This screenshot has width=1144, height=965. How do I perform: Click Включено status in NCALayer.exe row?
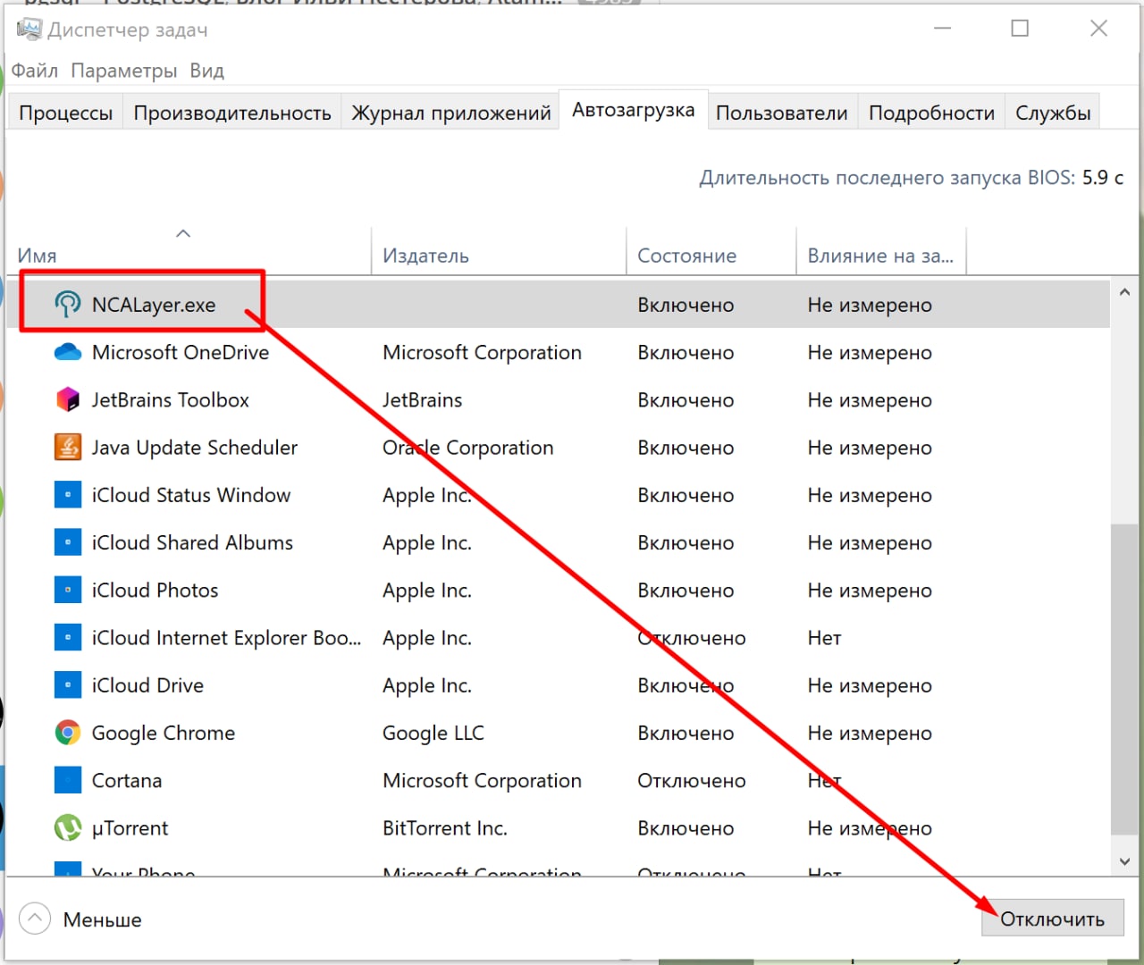(x=686, y=305)
